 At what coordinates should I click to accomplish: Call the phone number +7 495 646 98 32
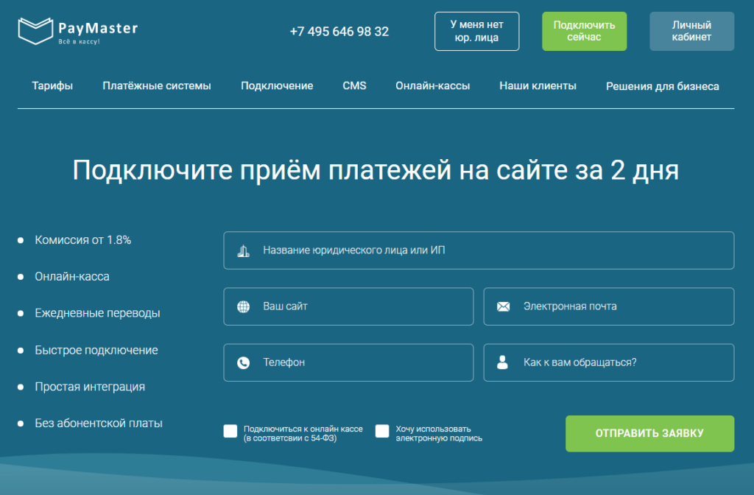(339, 32)
